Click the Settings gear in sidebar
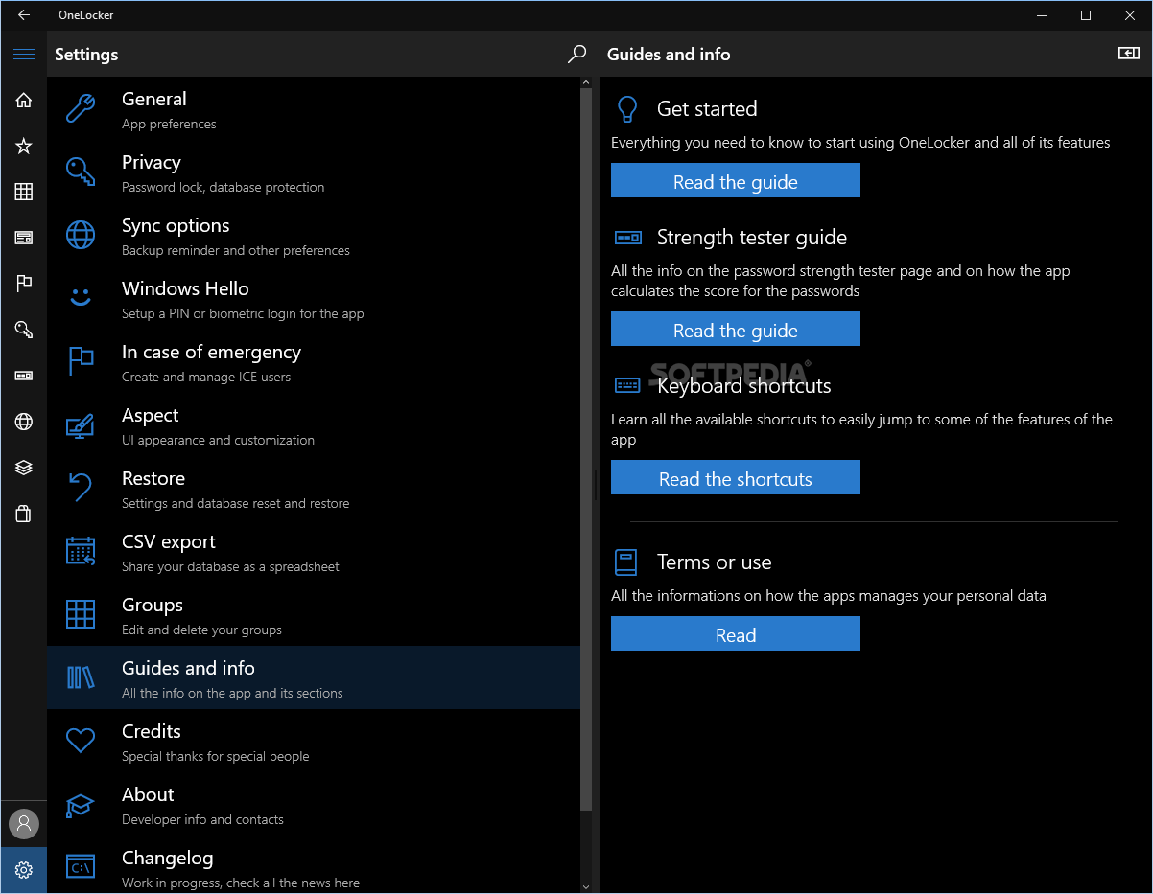 click(24, 870)
